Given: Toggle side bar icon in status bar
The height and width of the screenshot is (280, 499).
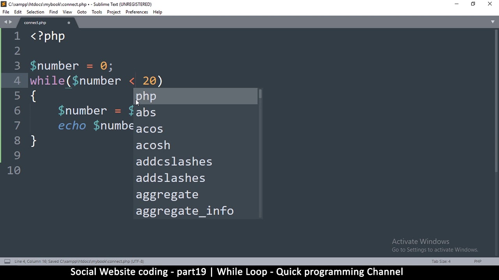Looking at the screenshot, I should click(x=7, y=261).
